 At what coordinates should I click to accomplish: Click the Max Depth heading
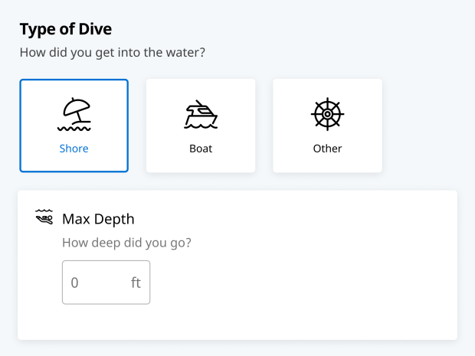(x=98, y=219)
